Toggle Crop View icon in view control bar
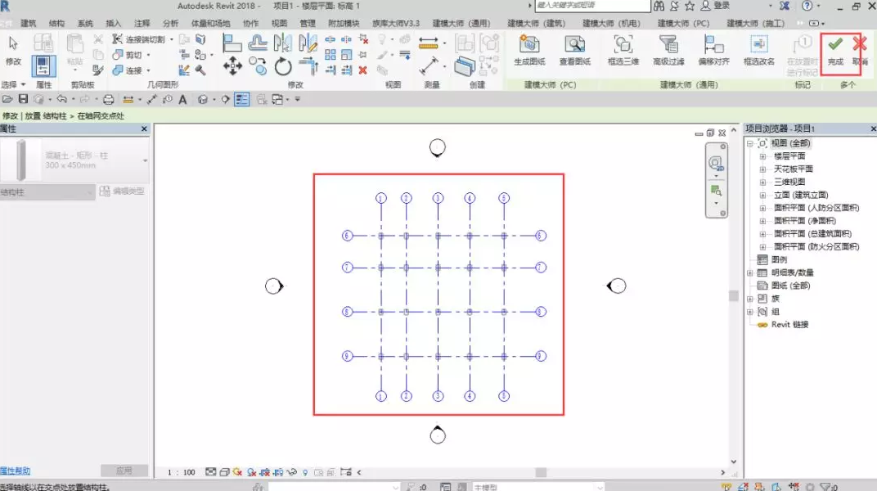877x491 pixels. [264, 472]
